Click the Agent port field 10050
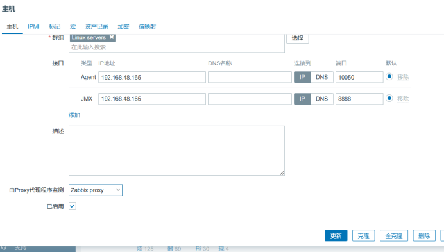 pyautogui.click(x=359, y=78)
